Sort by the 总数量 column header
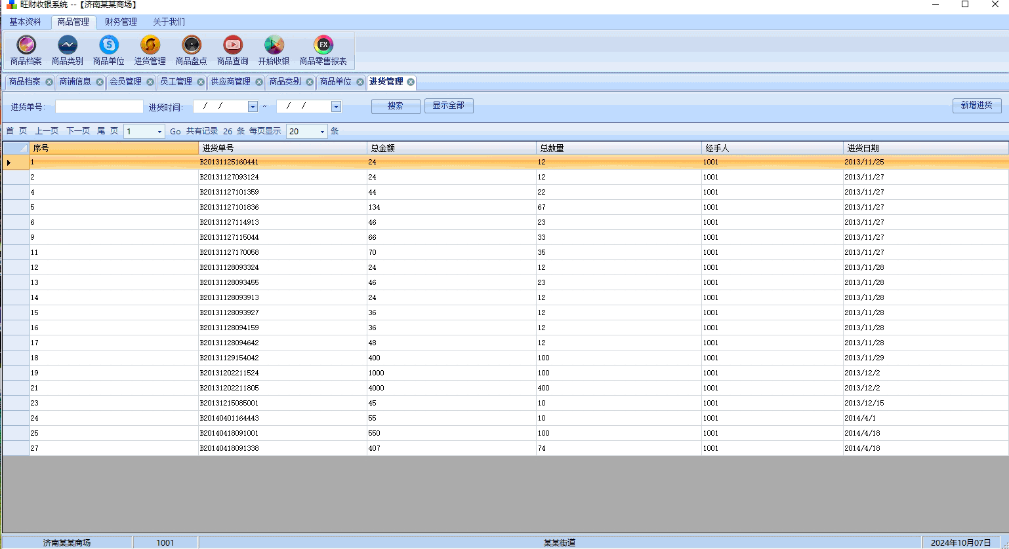1009x549 pixels. [x=619, y=148]
